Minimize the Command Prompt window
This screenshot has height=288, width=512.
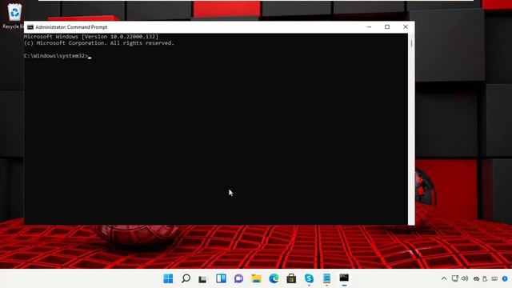point(369,27)
